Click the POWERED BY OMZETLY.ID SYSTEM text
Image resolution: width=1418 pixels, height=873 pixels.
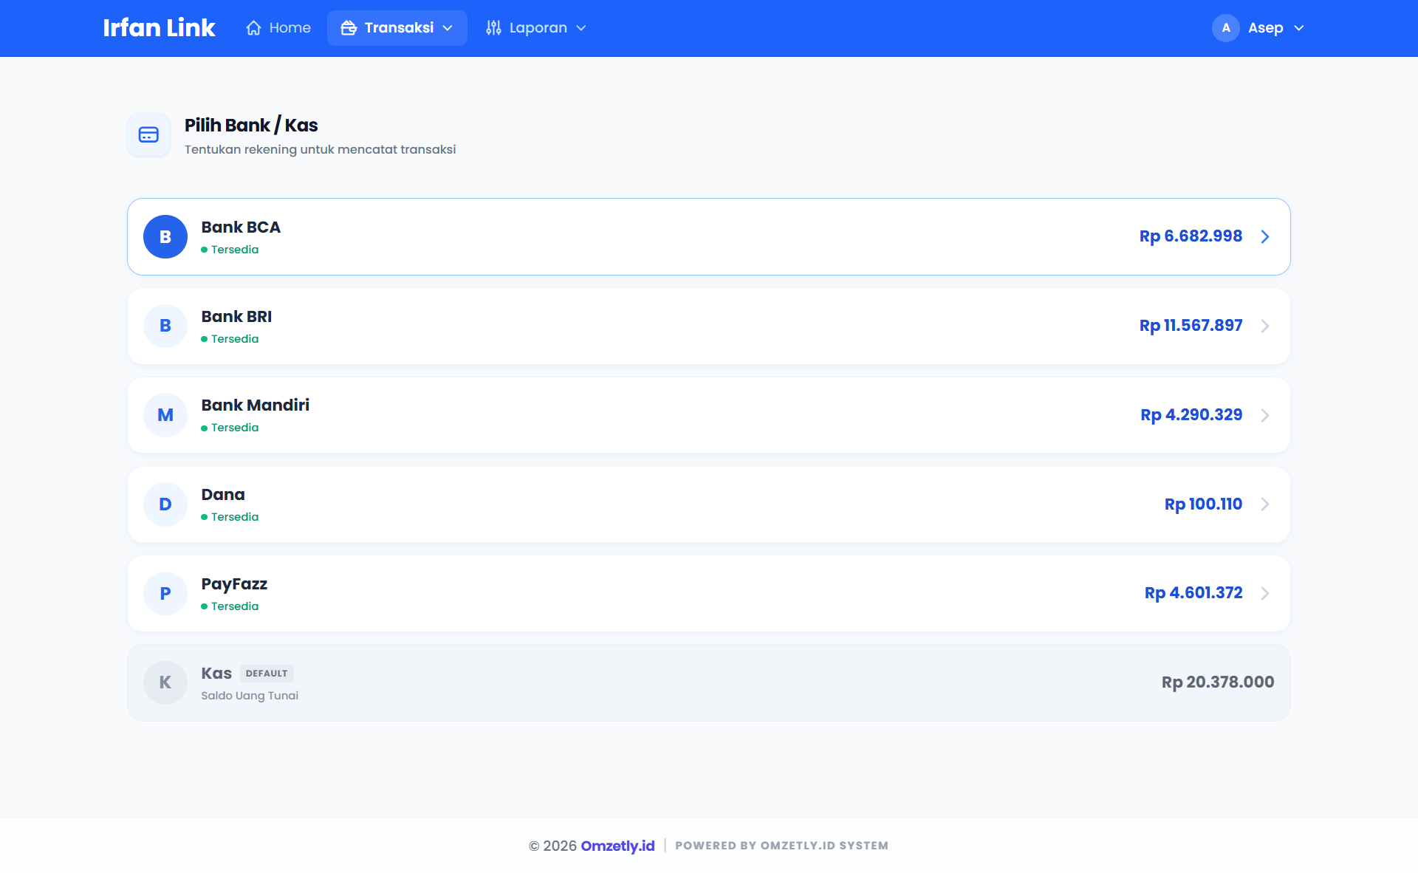coord(781,846)
